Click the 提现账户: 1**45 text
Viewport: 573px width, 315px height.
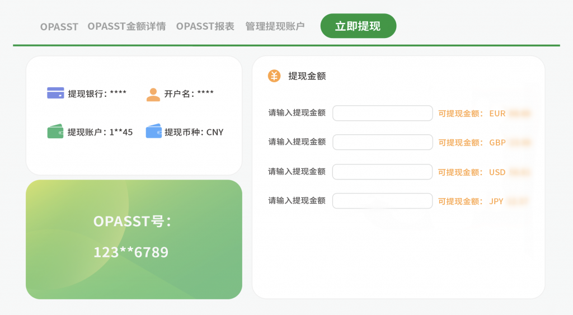100,132
